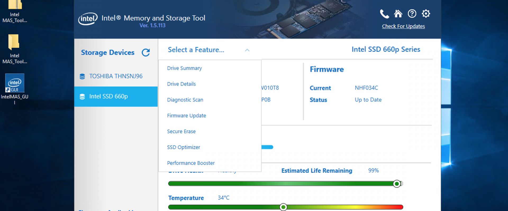The image size is (508, 211).
Task: Click the Current firmware label
Action: click(x=320, y=88)
